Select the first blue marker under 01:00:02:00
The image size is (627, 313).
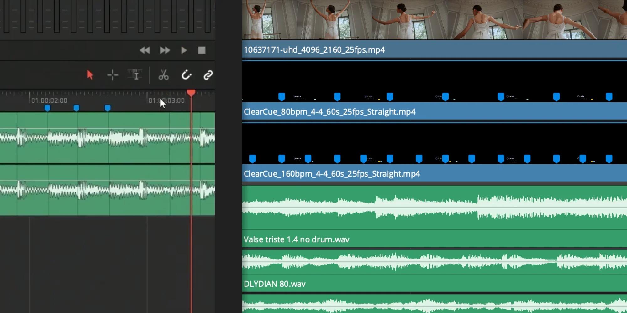[47, 108]
